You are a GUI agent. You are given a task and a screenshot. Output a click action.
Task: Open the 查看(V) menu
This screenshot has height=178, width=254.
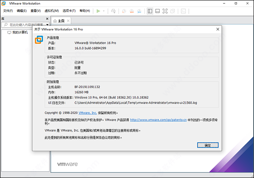[x=36, y=11]
